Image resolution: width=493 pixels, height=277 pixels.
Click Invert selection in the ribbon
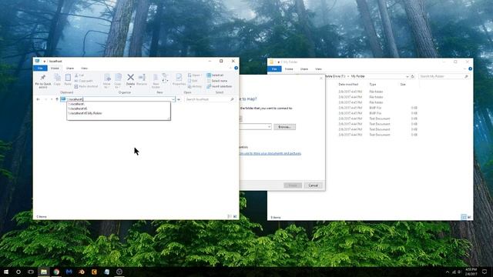click(x=219, y=86)
